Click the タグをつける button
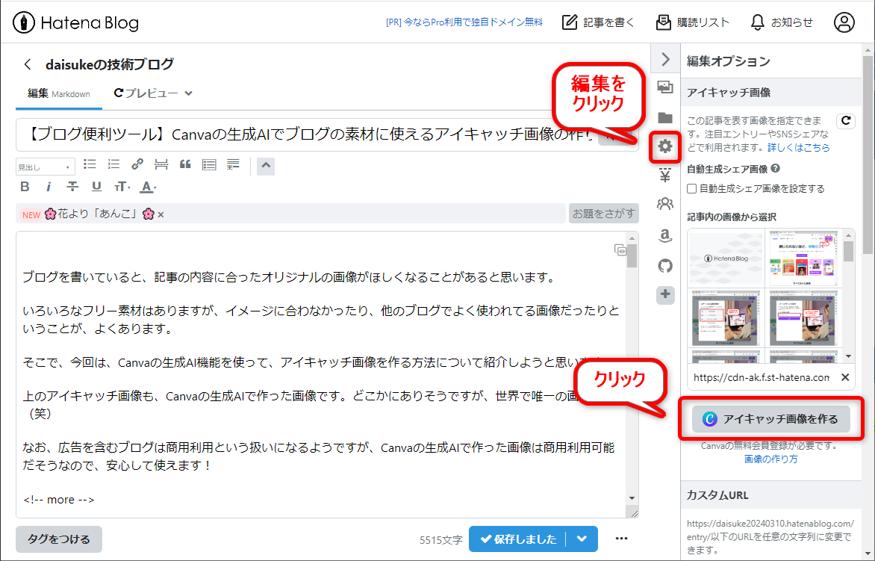This screenshot has height=561, width=875. tap(58, 539)
